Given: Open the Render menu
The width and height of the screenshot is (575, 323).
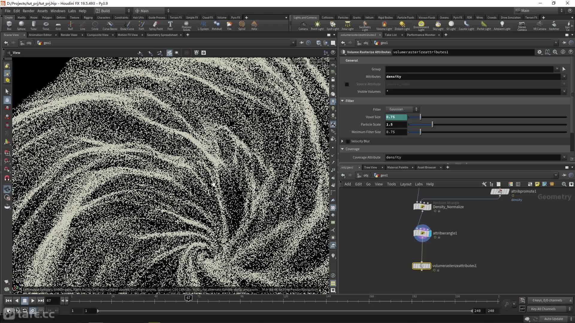Looking at the screenshot, I should (x=28, y=11).
